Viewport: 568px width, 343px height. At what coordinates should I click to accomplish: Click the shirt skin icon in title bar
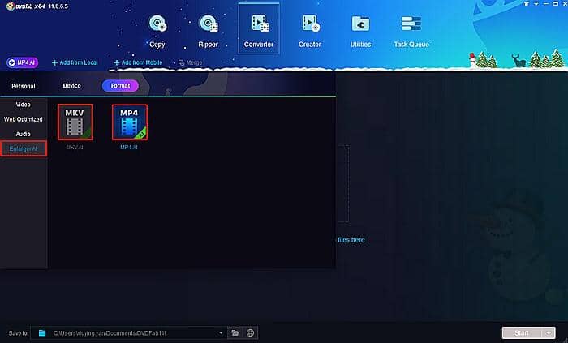pyautogui.click(x=526, y=3)
